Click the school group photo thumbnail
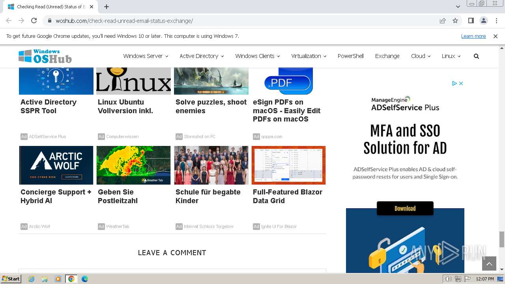The height and width of the screenshot is (284, 505). pyautogui.click(x=211, y=165)
